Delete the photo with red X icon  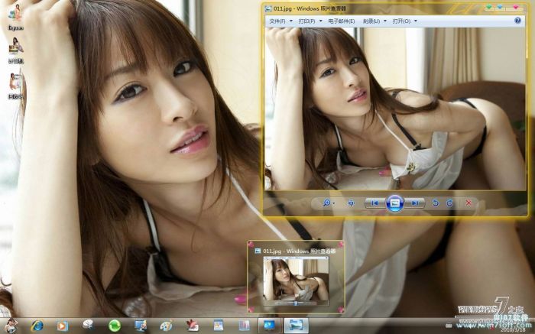click(x=469, y=203)
